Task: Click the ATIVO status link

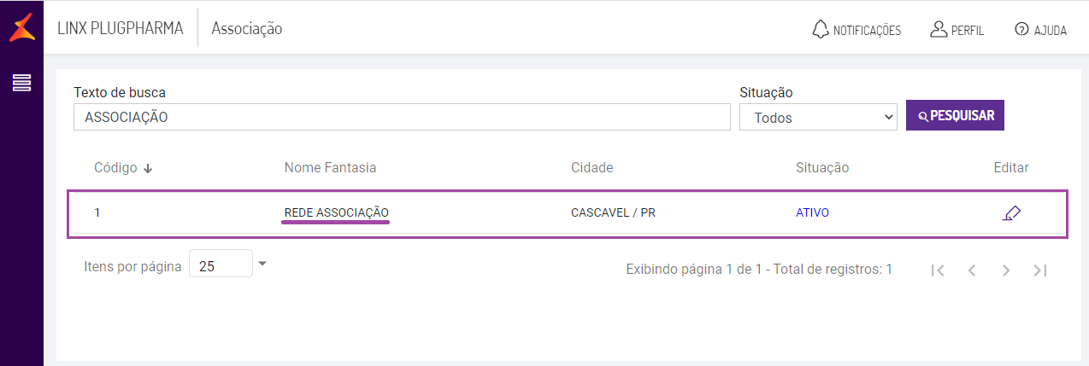Action: coord(812,212)
